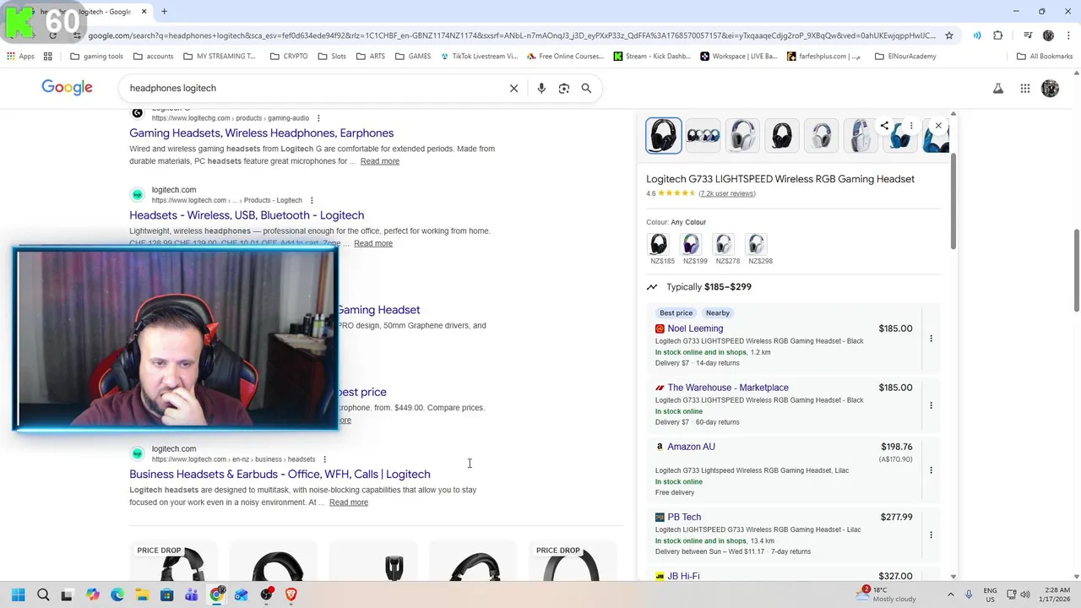
Task: Open the Google apps grid
Action: (x=1025, y=89)
